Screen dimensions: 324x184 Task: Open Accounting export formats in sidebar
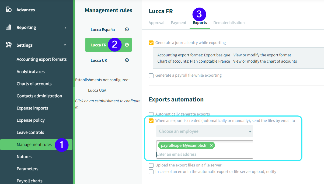[x=42, y=59]
